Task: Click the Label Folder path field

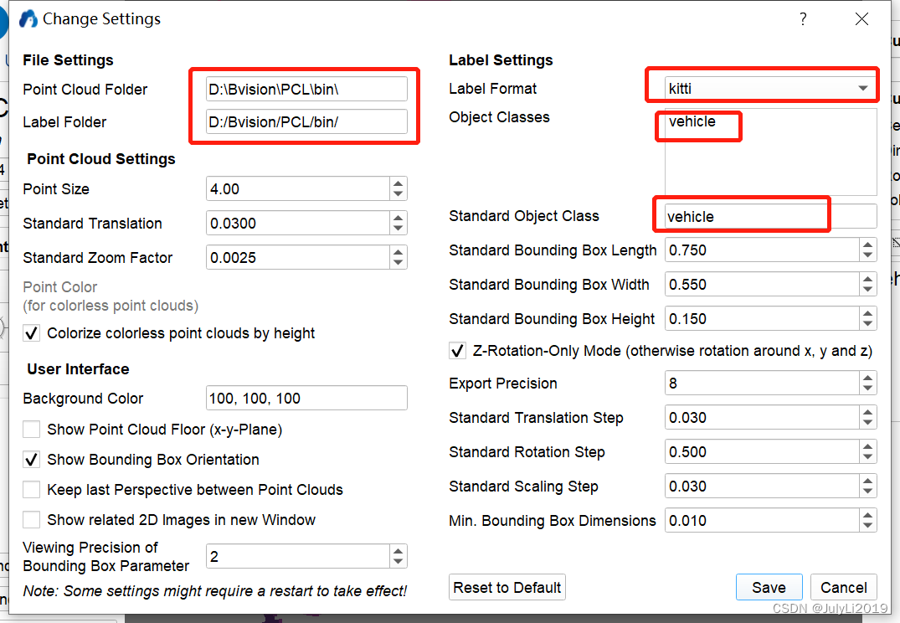Action: [x=306, y=121]
